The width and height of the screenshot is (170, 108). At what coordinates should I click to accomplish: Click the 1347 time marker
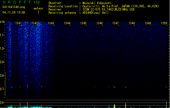[x=116, y=23]
